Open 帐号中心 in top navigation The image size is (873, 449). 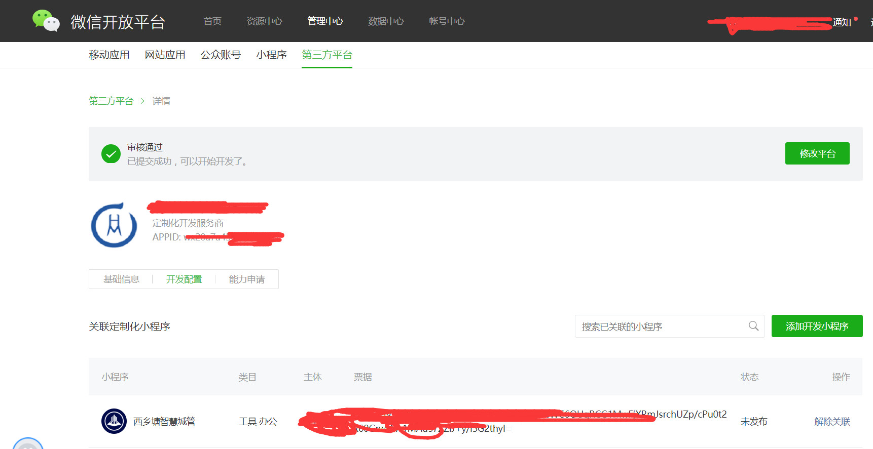pos(447,21)
